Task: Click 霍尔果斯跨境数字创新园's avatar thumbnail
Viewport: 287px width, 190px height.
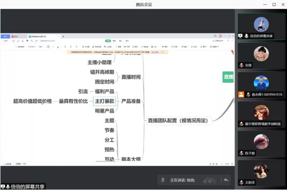Action: pos(261,112)
